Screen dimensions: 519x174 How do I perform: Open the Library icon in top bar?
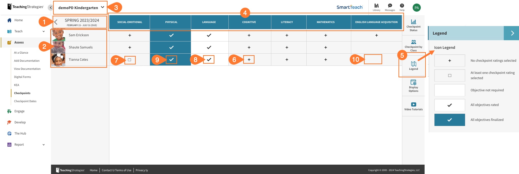[x=376, y=7]
